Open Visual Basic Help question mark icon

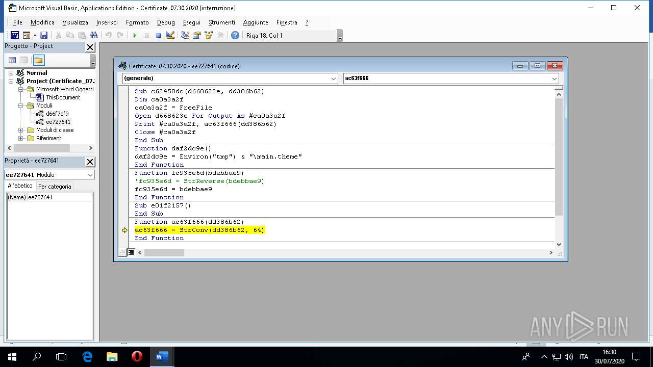click(235, 35)
